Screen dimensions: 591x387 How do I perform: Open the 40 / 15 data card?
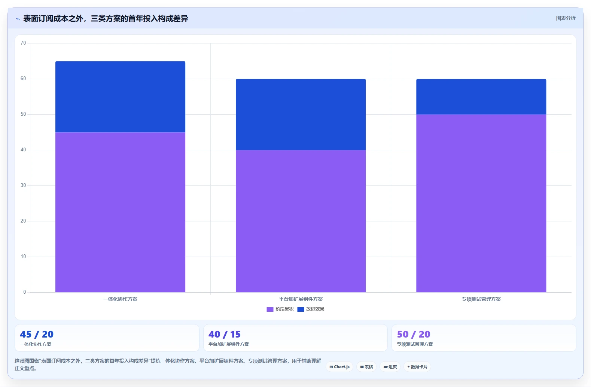[295, 338]
